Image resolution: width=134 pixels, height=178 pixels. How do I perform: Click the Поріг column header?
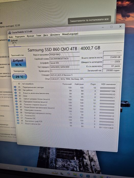93,84
